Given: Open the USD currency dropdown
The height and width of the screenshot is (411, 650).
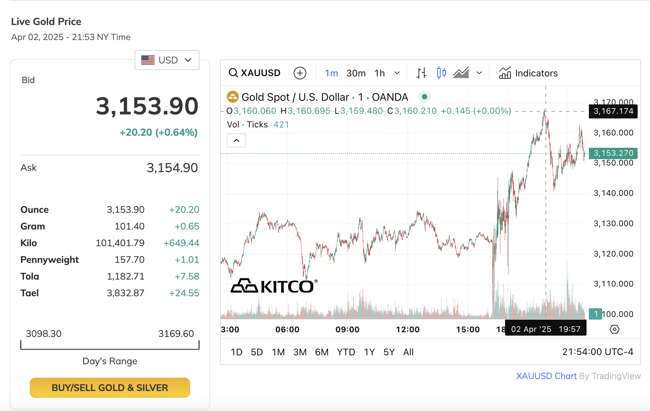Looking at the screenshot, I should 167,60.
